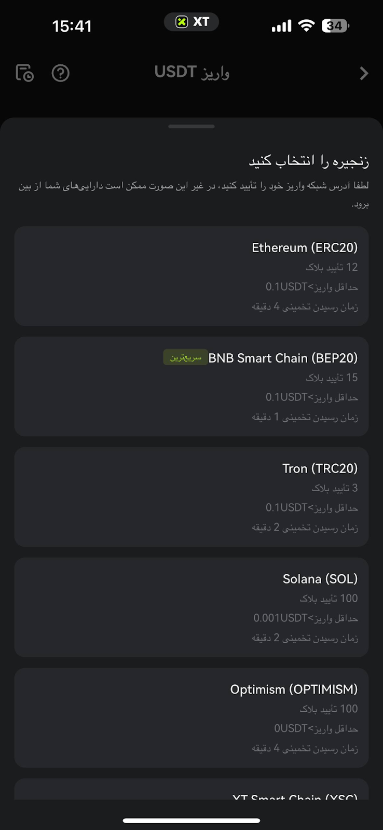
Task: Tap the clock showing 15:41
Action: point(72,26)
